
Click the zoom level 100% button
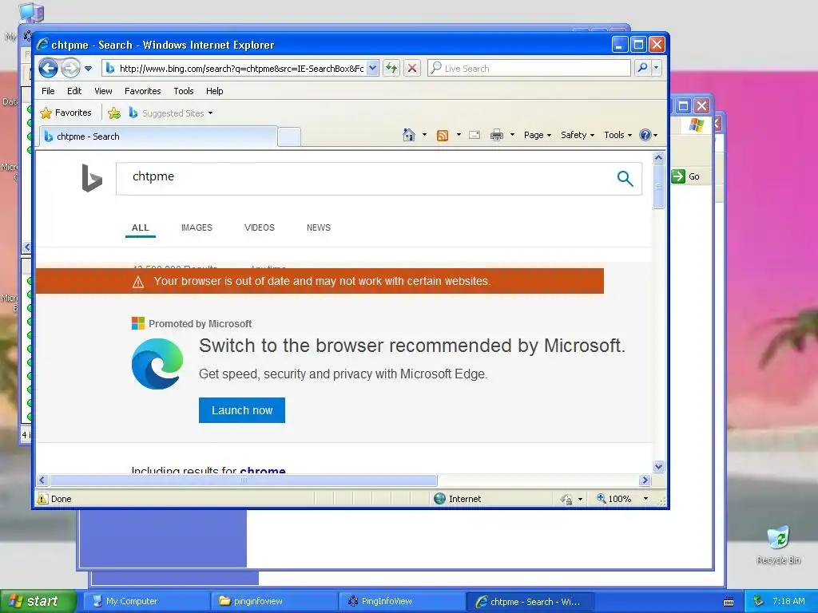[614, 499]
